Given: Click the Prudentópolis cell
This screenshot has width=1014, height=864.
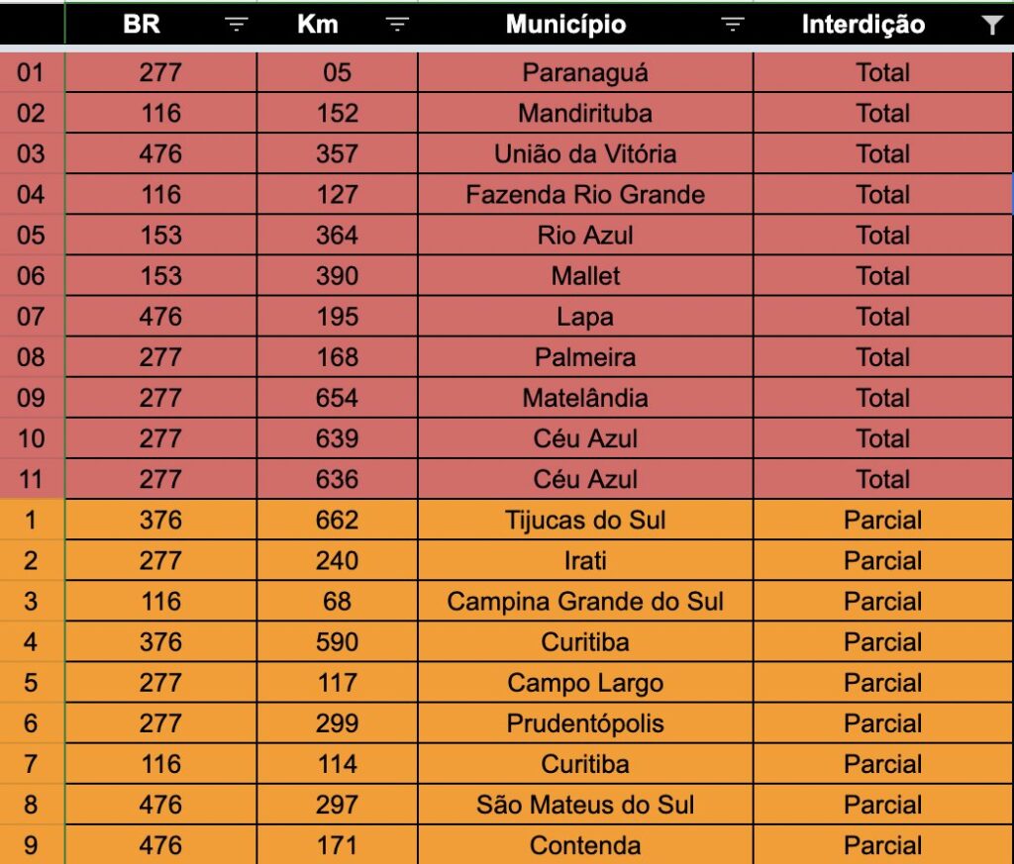Looking at the screenshot, I should point(585,723).
